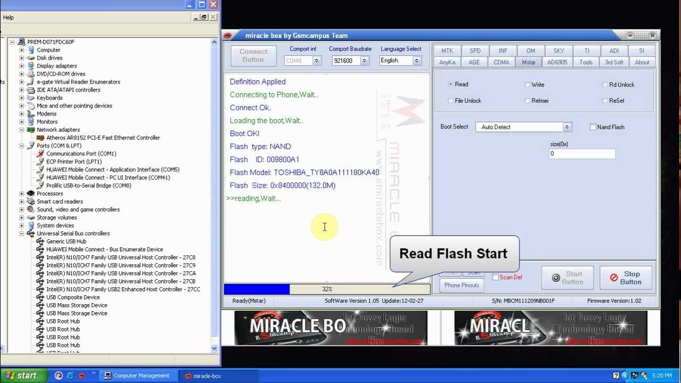Select the Write radio option
The height and width of the screenshot is (383, 681).
click(527, 85)
